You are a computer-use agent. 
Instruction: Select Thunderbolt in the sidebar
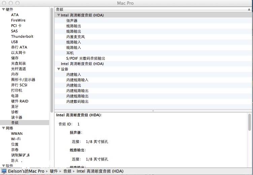coord(22,36)
